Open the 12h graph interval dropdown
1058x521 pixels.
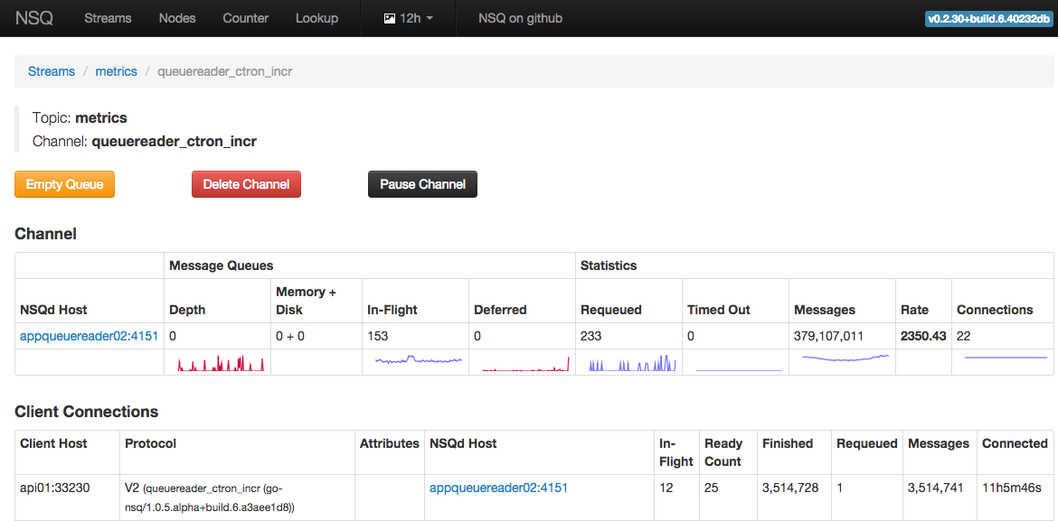pyautogui.click(x=408, y=18)
